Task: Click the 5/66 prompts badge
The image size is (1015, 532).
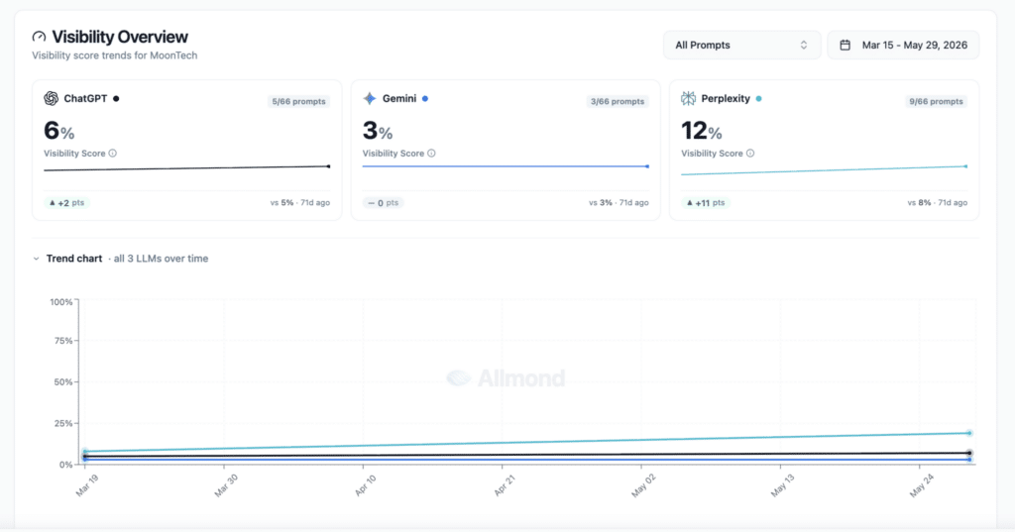Action: tap(298, 102)
